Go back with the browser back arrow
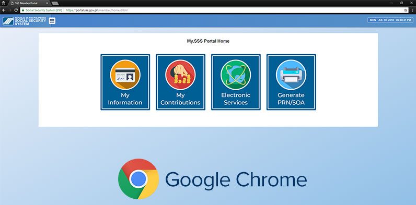The image size is (416, 205). tap(4, 10)
